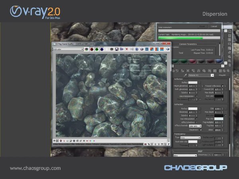239x179 pixels.
Task: Put material to scene
Action: point(177,71)
